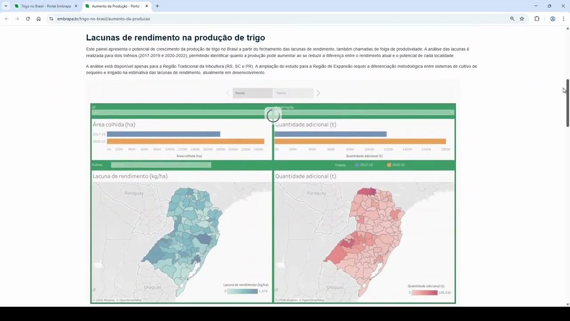Click the 2020-22 orange legend swatch

pyautogui.click(x=389, y=165)
